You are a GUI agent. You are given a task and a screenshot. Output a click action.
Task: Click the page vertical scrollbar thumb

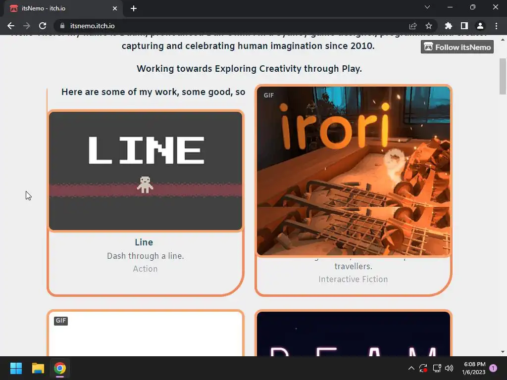tap(503, 76)
